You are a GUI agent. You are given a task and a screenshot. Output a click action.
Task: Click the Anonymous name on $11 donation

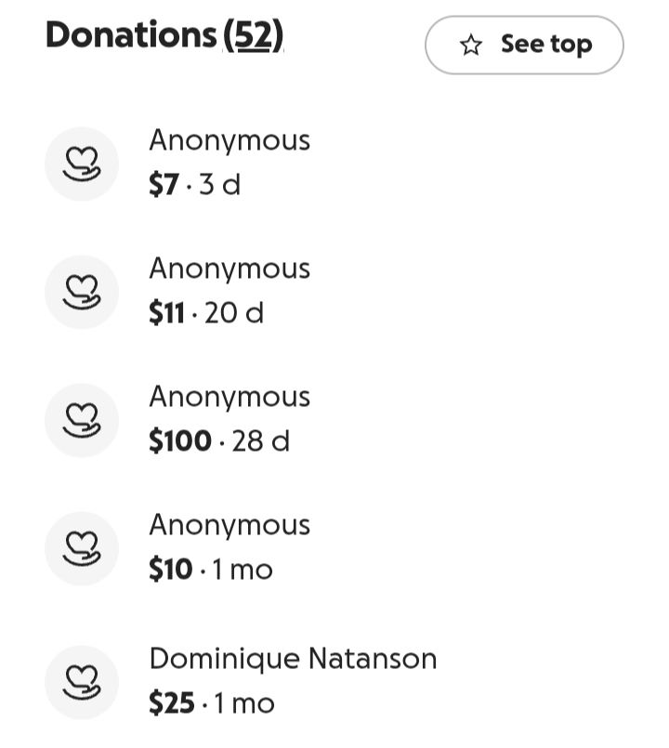(230, 269)
